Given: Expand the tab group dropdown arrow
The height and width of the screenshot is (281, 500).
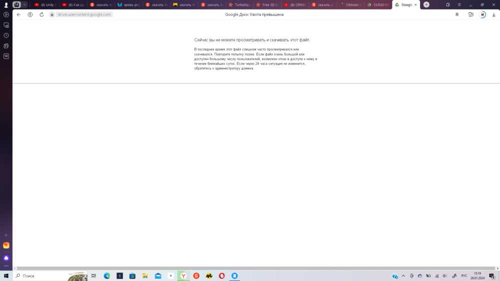Looking at the screenshot, I should tap(24, 5).
